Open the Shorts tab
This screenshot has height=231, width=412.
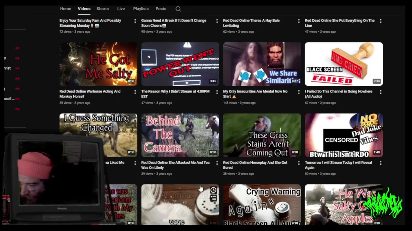[103, 9]
